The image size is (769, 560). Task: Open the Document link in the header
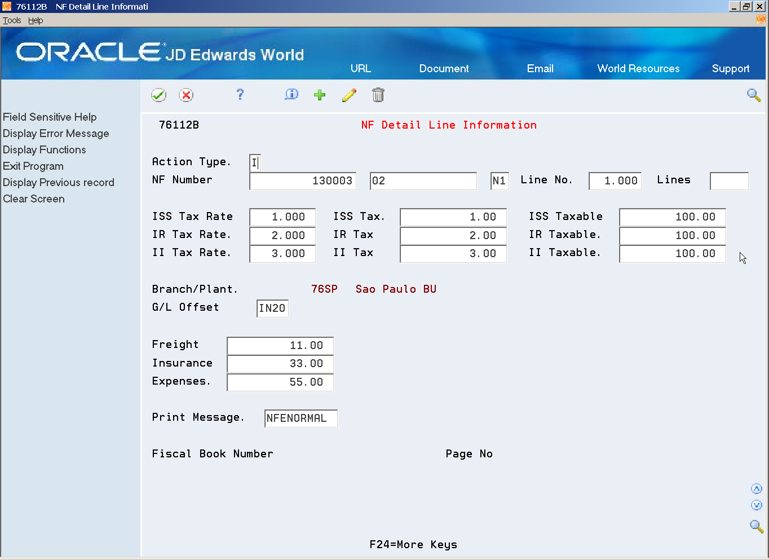[x=444, y=68]
